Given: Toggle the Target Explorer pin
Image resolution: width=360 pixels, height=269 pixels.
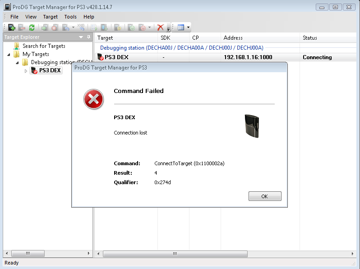Looking at the screenshot, I should (x=88, y=37).
